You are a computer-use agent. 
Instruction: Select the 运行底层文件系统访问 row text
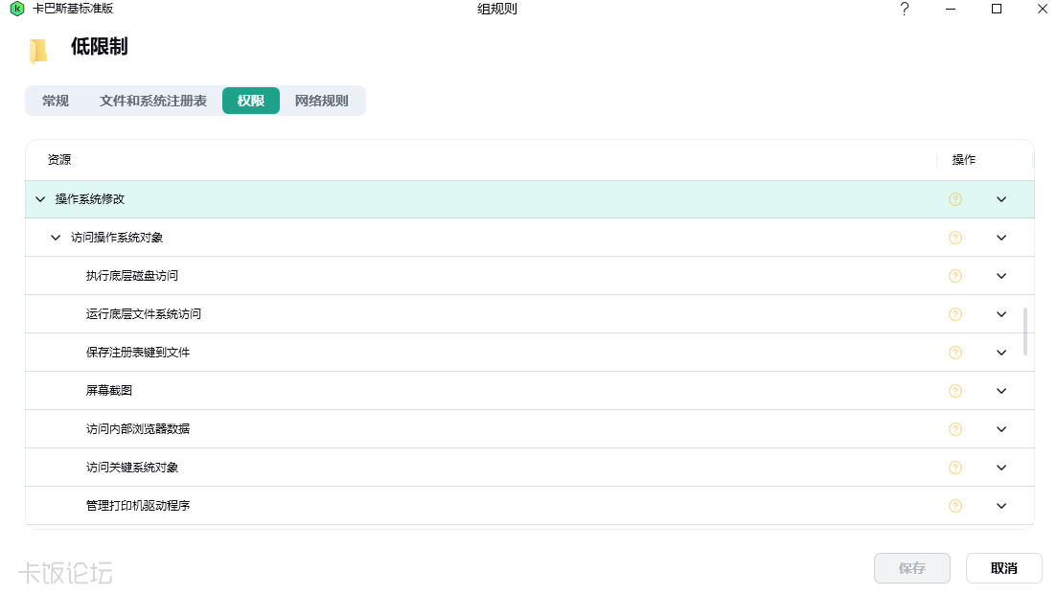click(144, 314)
